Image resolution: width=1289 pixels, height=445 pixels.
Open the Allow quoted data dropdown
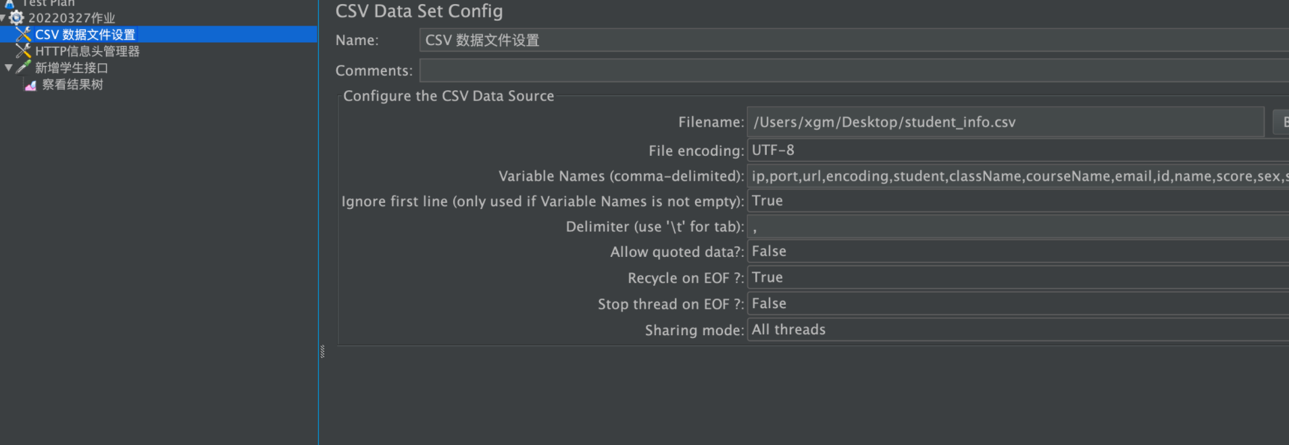pyautogui.click(x=1013, y=251)
